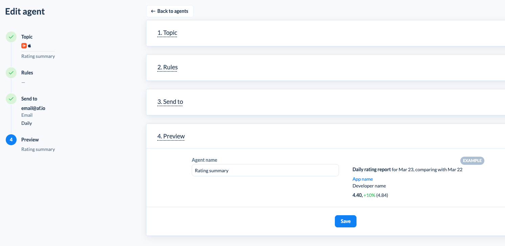Open the Preview step in the sidebar

(30, 140)
